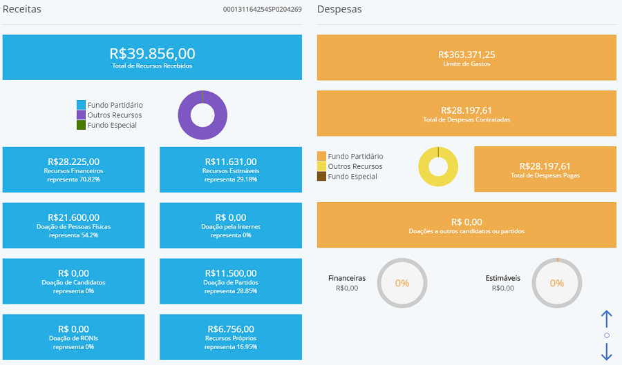Toggle Outros Recursos yellow legend swatch in Despesas
This screenshot has height=365, width=622.
pyautogui.click(x=321, y=166)
